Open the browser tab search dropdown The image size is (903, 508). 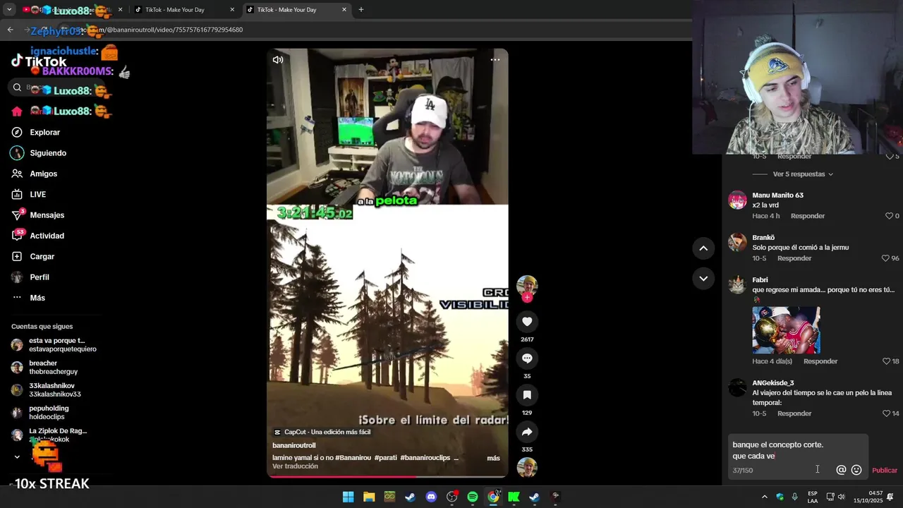(x=9, y=10)
